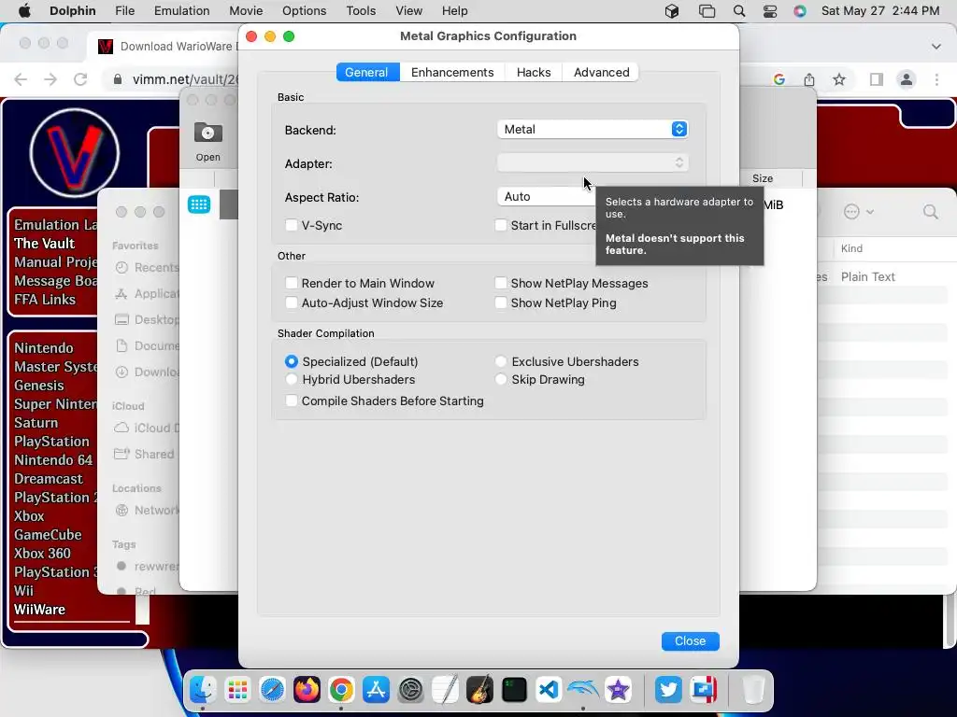Open System Preferences from the Dock
This screenshot has height=717, width=957.
pos(411,690)
